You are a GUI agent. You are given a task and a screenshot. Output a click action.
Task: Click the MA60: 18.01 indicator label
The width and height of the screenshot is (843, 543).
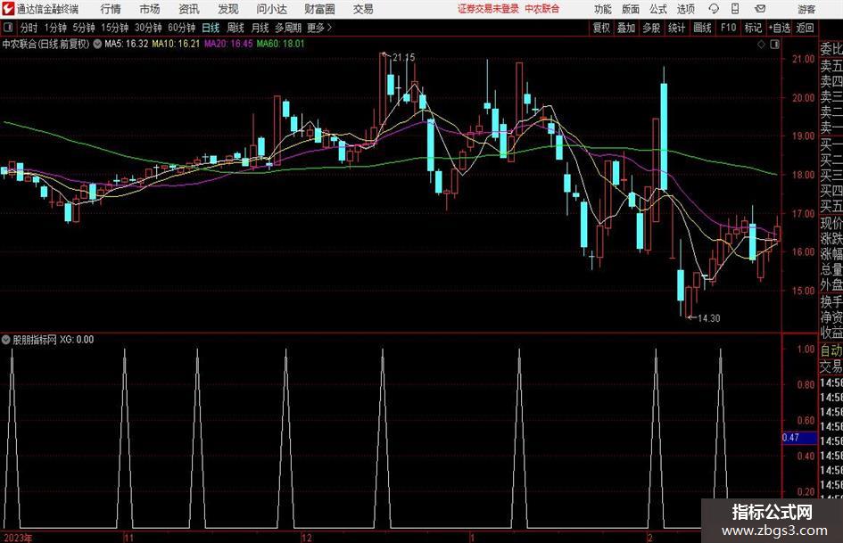click(281, 44)
